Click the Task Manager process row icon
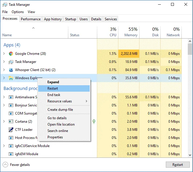 [x=11, y=62]
